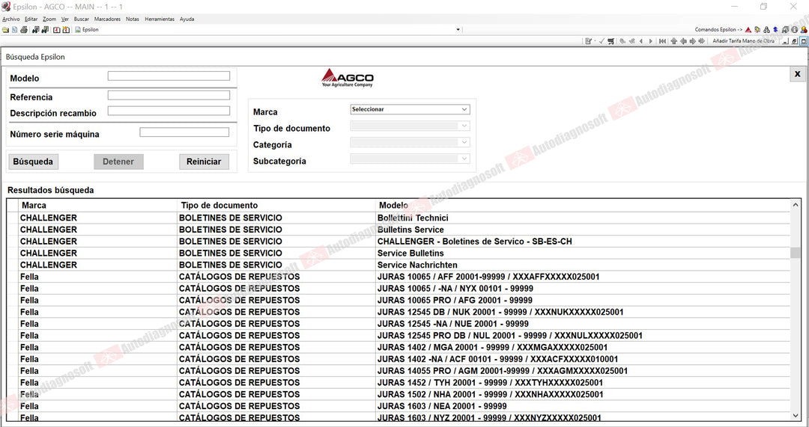Open the Zoom menu
Image resolution: width=809 pixels, height=427 pixels.
click(x=49, y=19)
